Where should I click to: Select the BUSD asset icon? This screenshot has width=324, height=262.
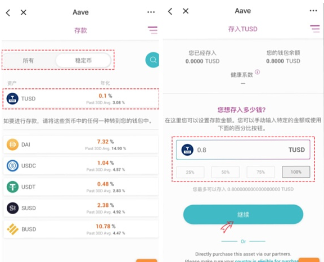12,229
